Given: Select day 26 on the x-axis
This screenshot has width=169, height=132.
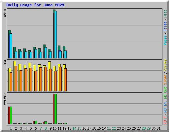Looking at the screenshot, I should click(x=134, y=128).
